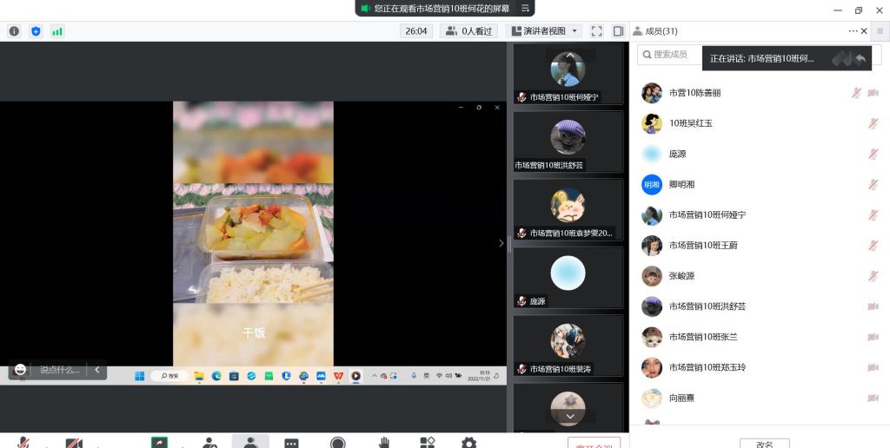Open the hamburger menu at top right
The width and height of the screenshot is (890, 448).
(x=880, y=31)
